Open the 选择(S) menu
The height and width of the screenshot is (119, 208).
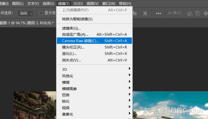click(x=48, y=3)
